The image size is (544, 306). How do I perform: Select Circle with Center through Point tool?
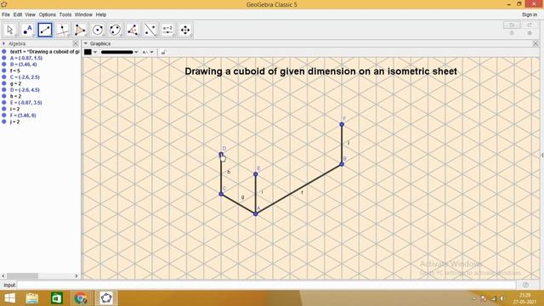[98, 30]
